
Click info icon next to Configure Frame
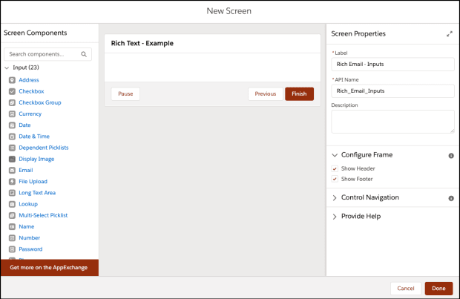(x=451, y=156)
